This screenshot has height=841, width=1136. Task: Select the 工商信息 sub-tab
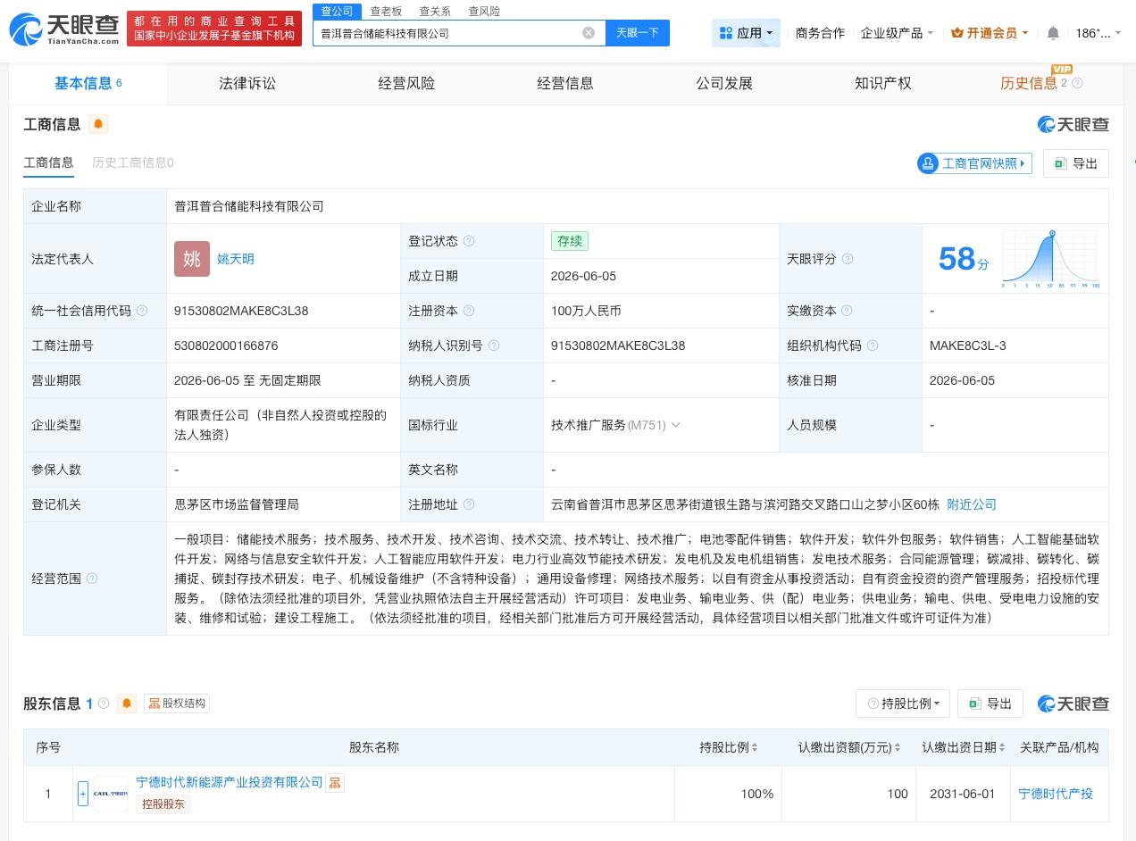click(x=48, y=162)
